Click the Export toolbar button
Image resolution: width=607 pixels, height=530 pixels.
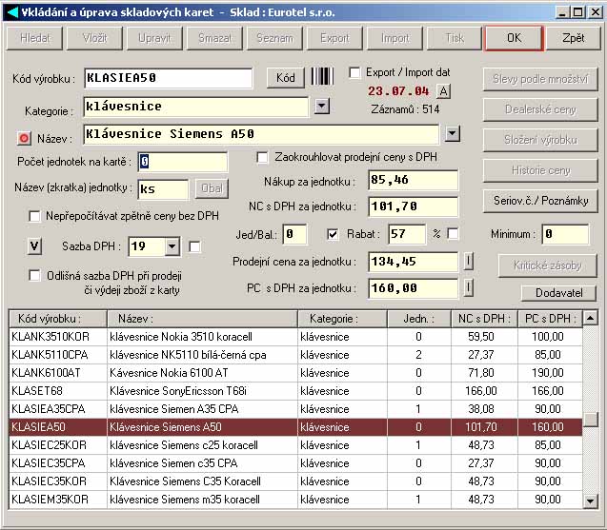coord(334,38)
